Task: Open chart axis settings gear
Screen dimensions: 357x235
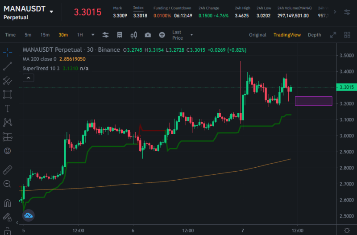Action: [x=347, y=231]
